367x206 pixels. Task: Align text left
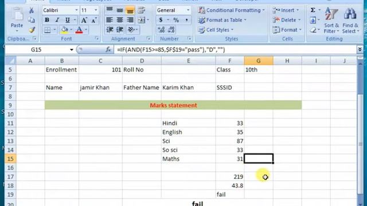110,20
